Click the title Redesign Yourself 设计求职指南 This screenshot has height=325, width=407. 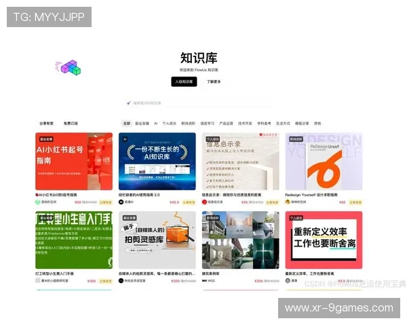point(311,194)
